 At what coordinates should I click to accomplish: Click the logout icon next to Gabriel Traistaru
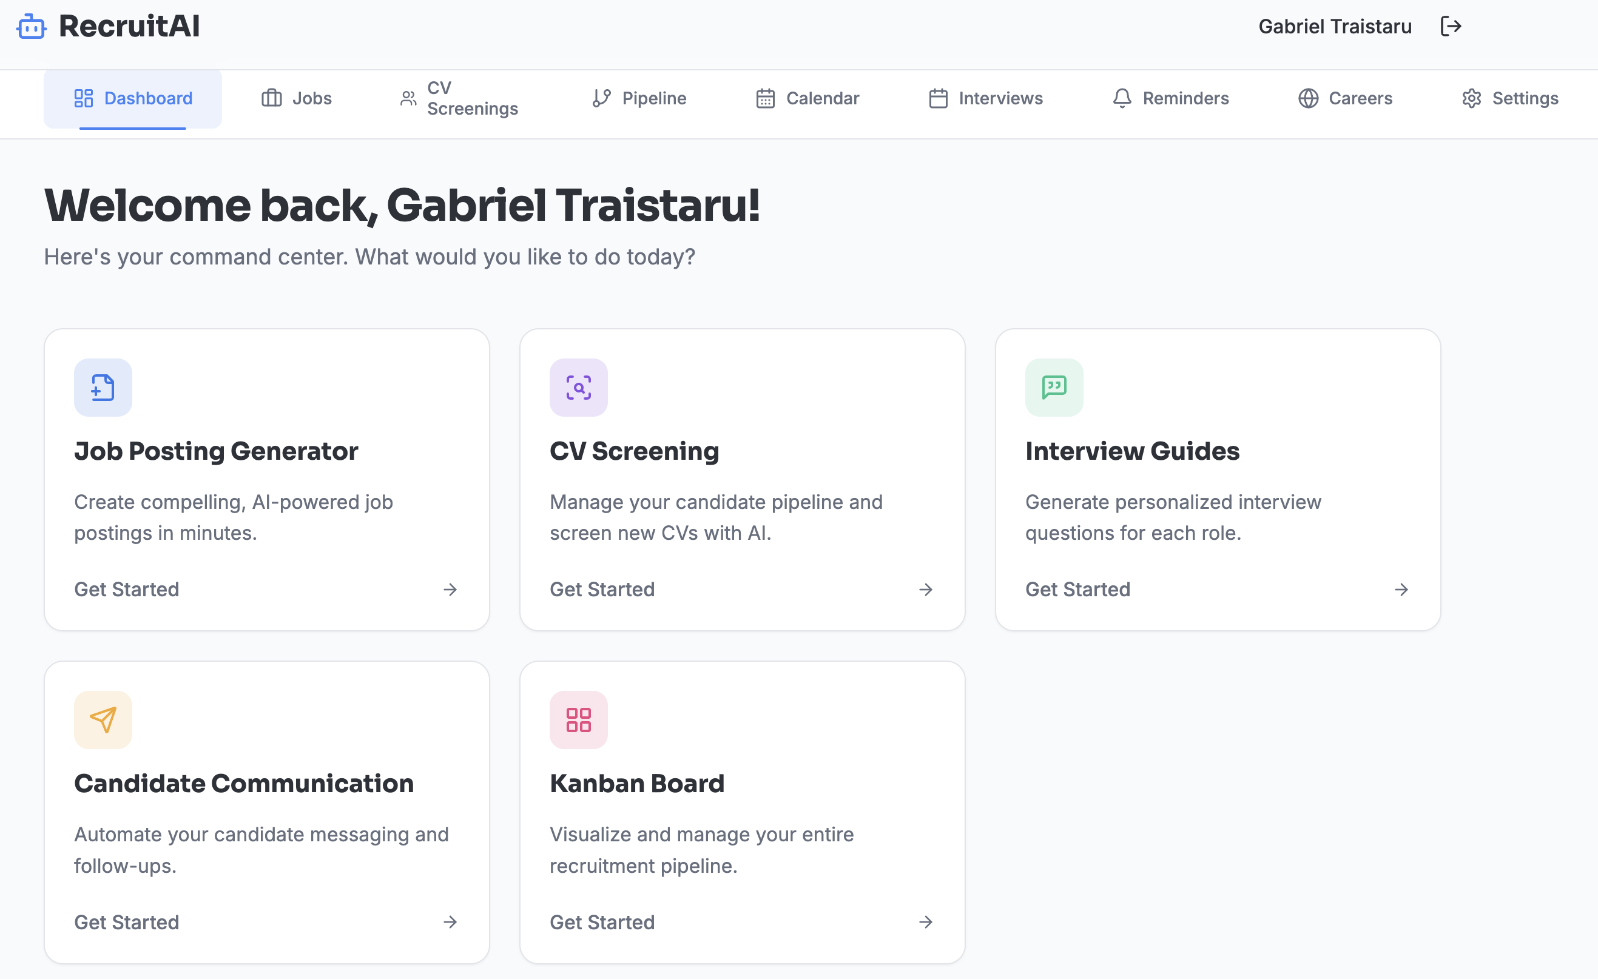coord(1451,27)
